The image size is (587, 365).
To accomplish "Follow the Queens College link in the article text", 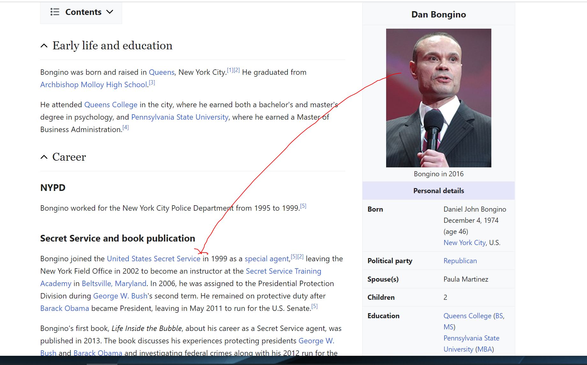I will point(111,105).
